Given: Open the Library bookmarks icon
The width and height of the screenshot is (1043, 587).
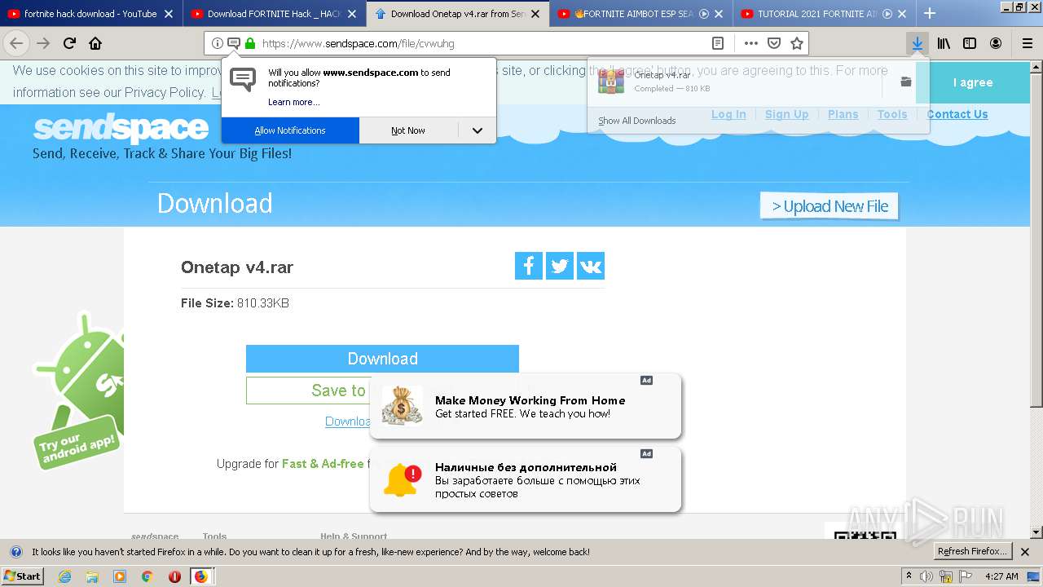Looking at the screenshot, I should pos(944,43).
